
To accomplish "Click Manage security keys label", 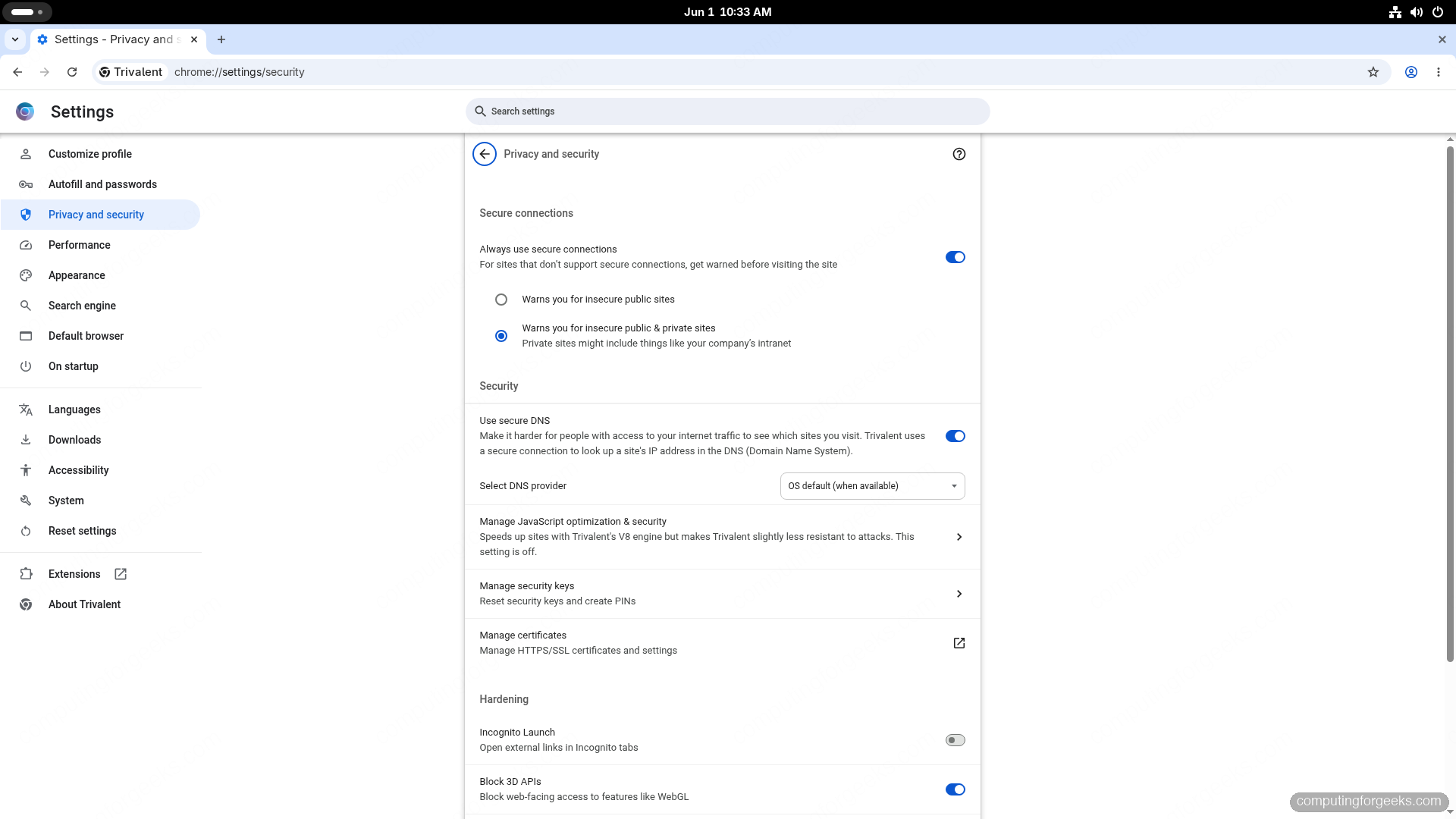I will tap(526, 586).
